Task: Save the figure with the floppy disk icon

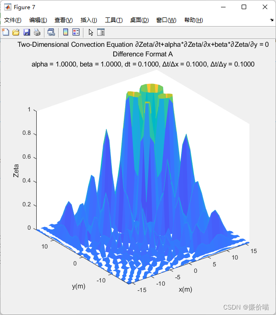Action: click(27, 32)
